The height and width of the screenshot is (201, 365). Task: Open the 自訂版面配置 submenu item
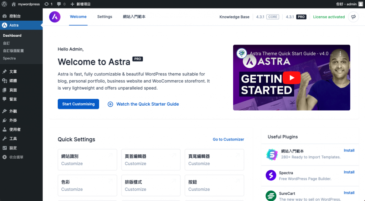point(13,51)
